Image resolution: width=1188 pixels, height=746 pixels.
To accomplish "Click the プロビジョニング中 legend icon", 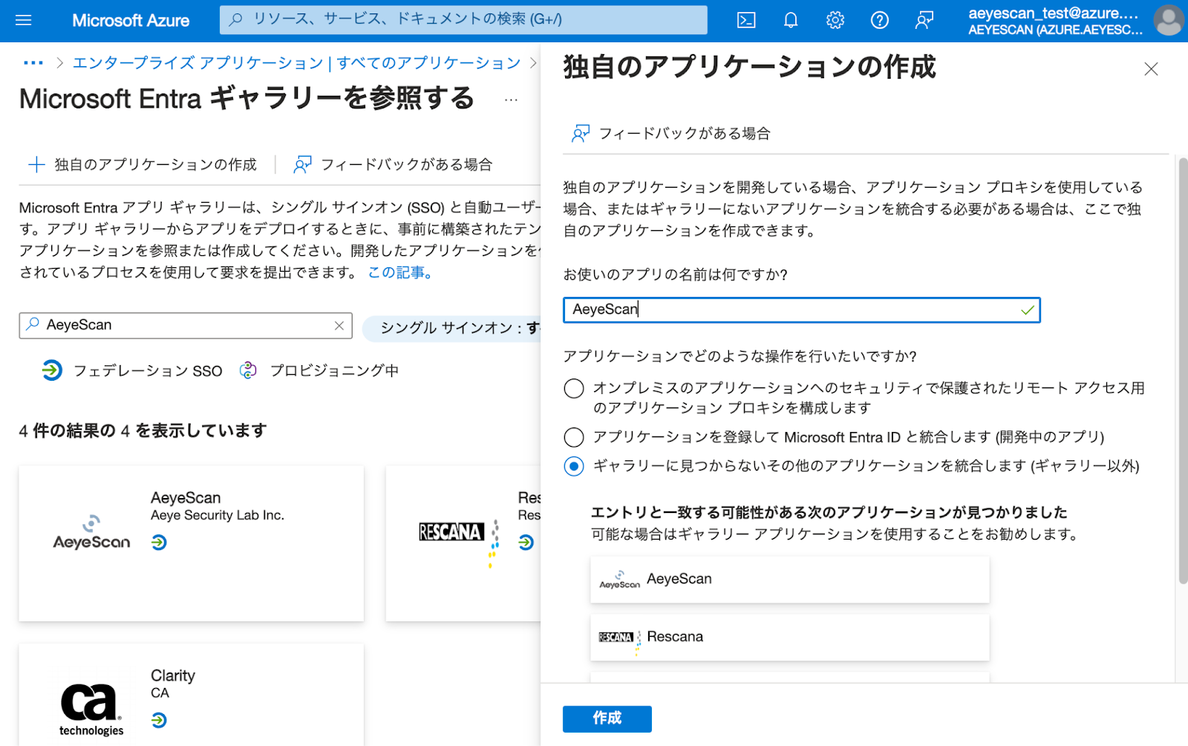I will point(248,370).
